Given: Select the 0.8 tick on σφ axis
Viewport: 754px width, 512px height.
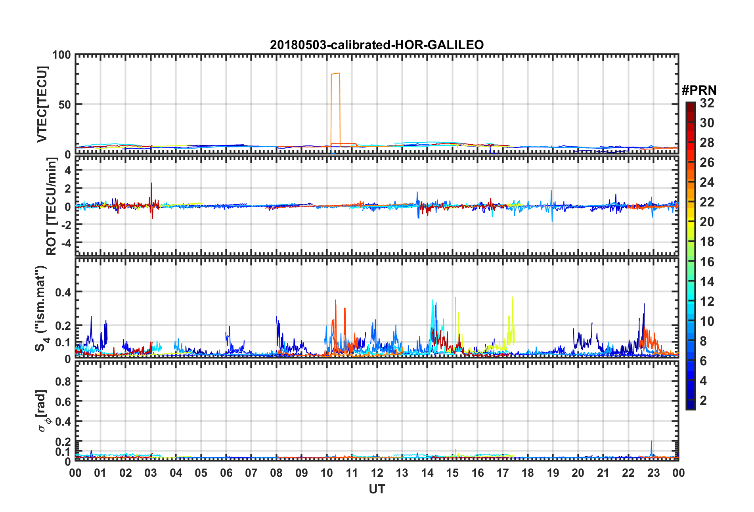Looking at the screenshot, I should coord(63,382).
